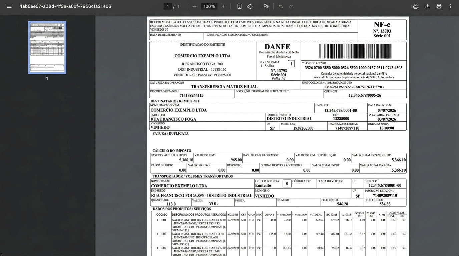This screenshot has height=256, width=459.
Task: Click CEP value 13288000
Action: 341,119
